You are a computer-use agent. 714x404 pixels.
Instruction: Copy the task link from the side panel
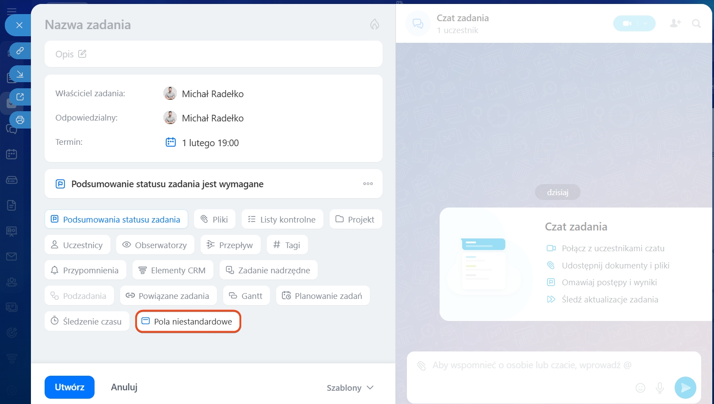tap(20, 51)
